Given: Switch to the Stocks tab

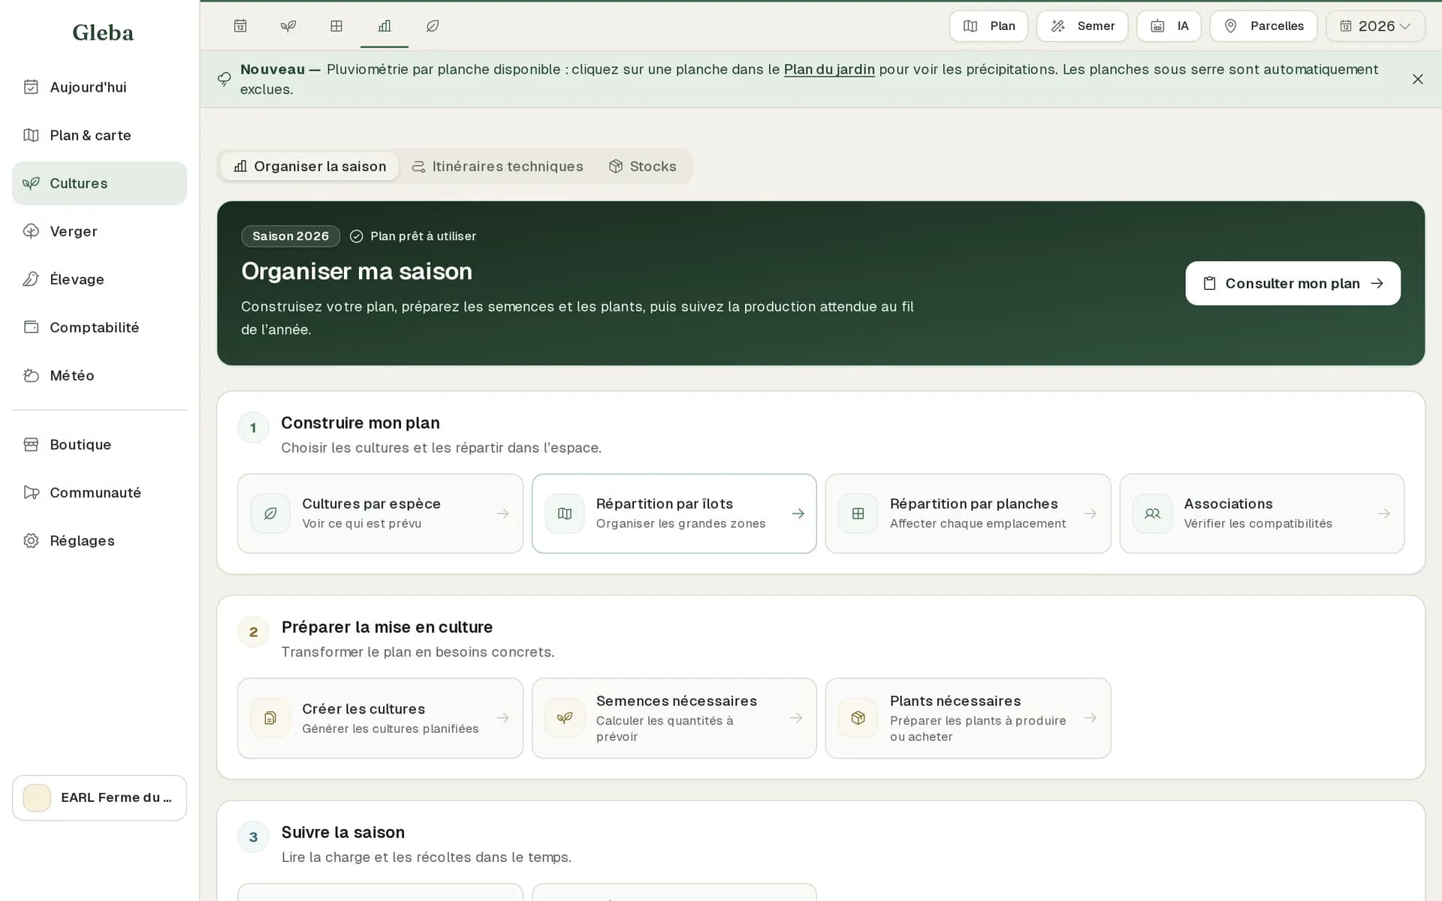Looking at the screenshot, I should [x=643, y=166].
